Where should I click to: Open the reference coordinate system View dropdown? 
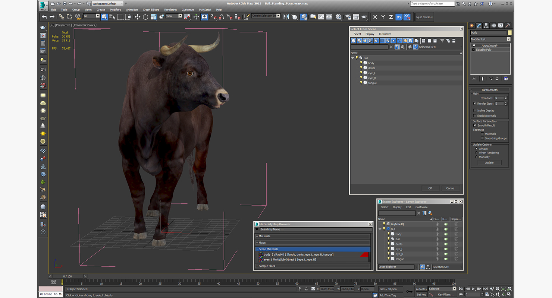point(174,16)
